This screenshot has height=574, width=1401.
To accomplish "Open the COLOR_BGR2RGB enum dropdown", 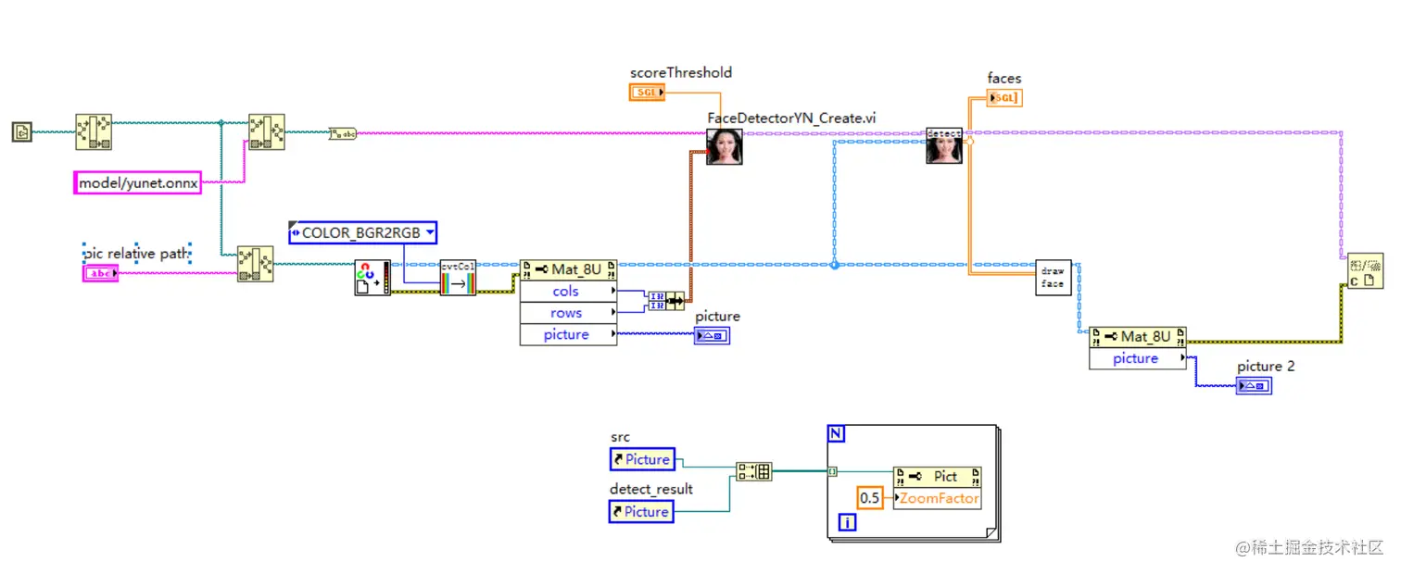I will (x=429, y=231).
